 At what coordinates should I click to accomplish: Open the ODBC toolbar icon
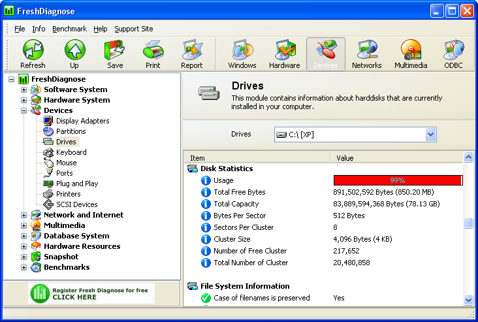click(453, 50)
